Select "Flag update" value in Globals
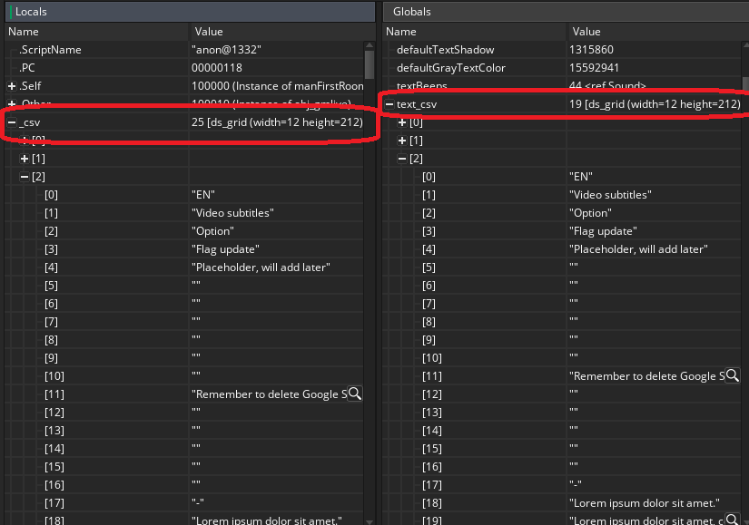 coord(604,231)
